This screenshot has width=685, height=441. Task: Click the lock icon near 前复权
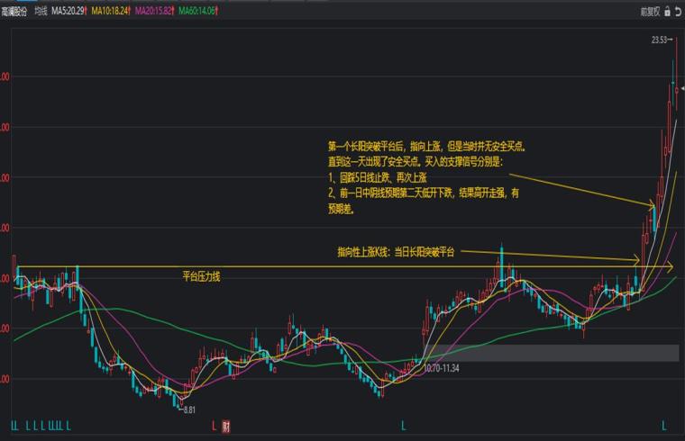[667, 12]
